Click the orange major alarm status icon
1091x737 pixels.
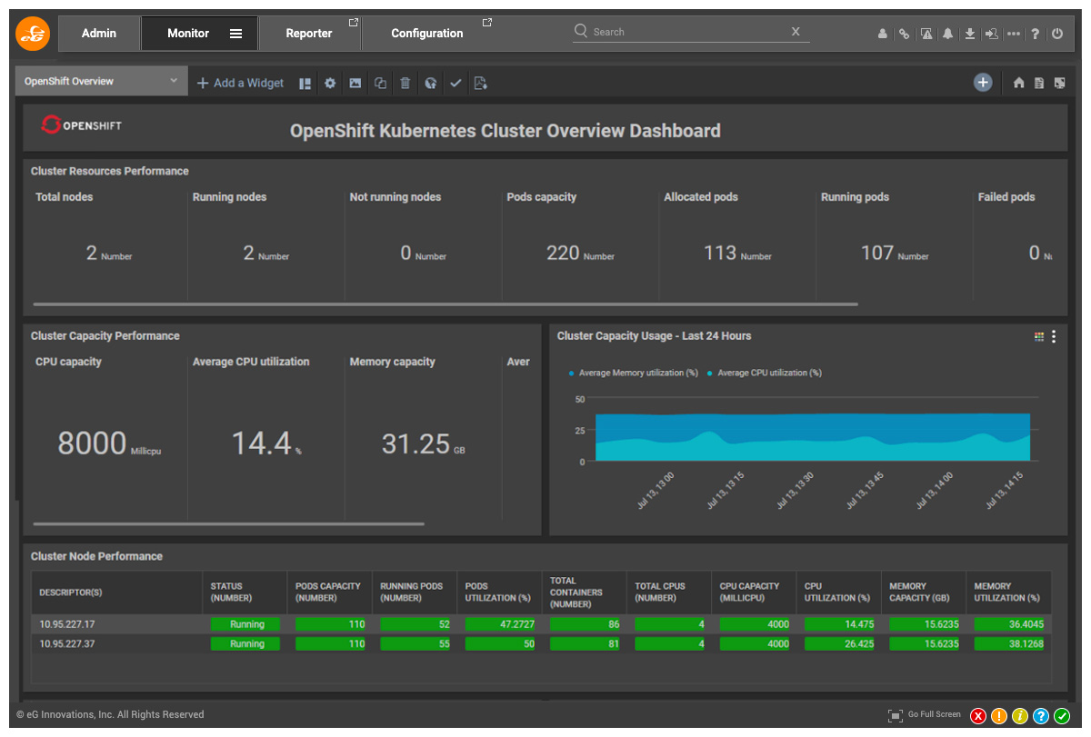(999, 716)
